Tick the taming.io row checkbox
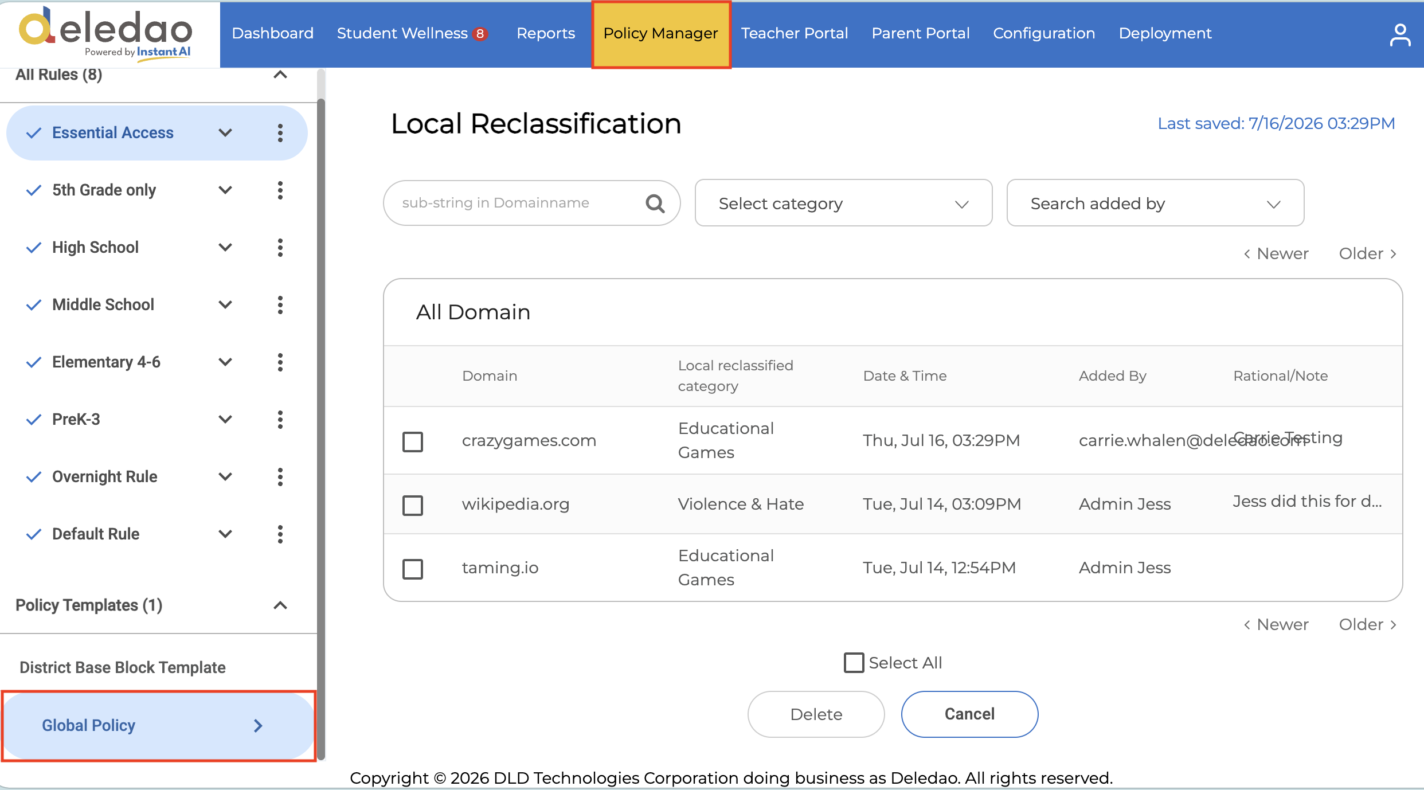 (x=413, y=569)
